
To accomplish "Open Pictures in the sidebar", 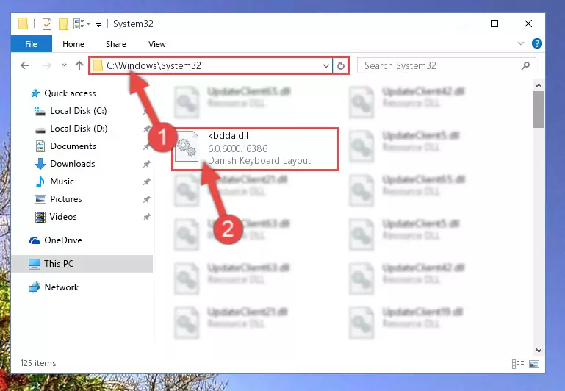I will (x=66, y=199).
